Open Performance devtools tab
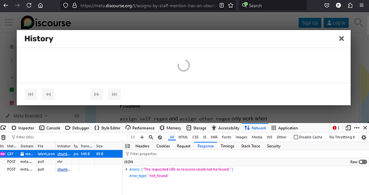Image resolution: width=369 pixels, height=195 pixels. (x=140, y=128)
